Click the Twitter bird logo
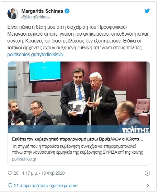The image size is (158, 194). coord(147,11)
